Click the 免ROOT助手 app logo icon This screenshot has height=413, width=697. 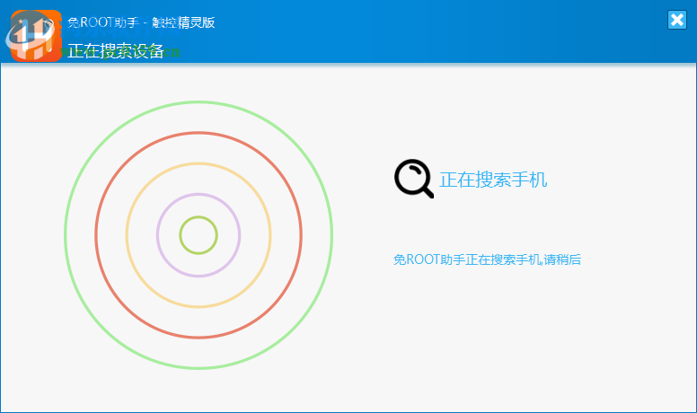point(36,36)
